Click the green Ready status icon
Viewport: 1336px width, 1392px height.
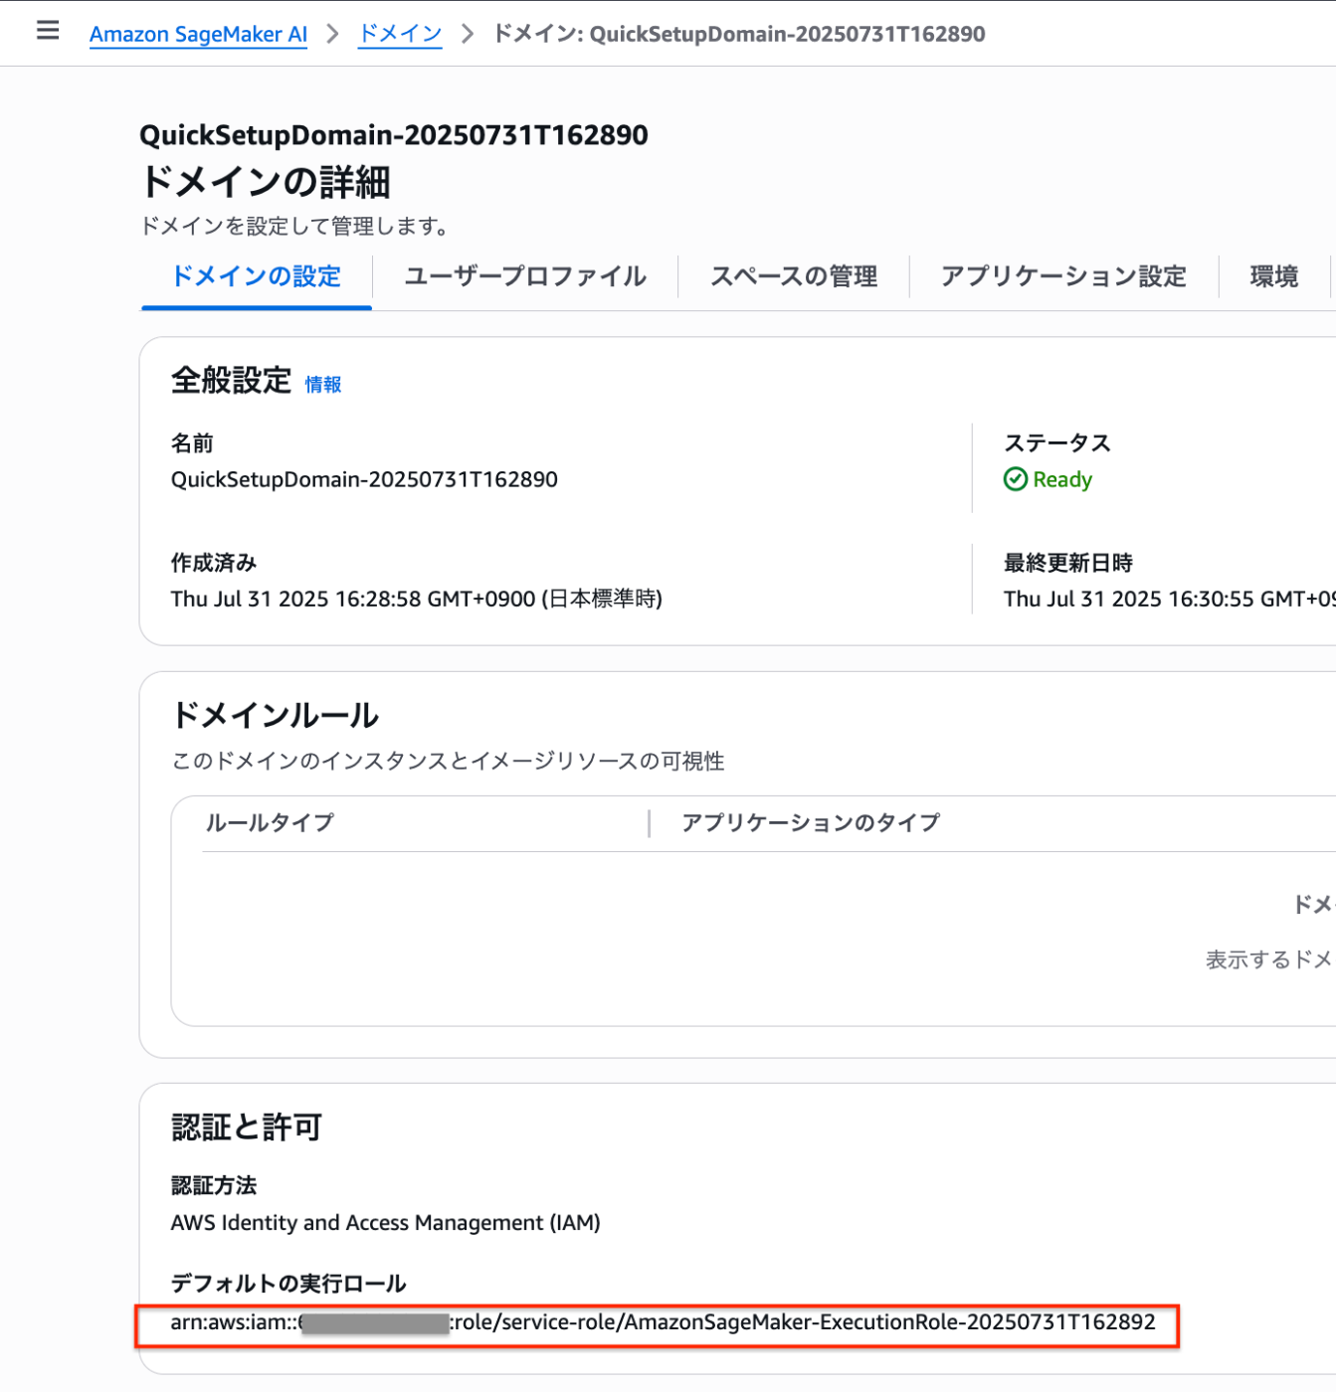coord(1015,479)
